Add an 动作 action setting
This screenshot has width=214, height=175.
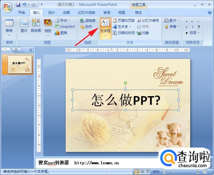[86, 27]
